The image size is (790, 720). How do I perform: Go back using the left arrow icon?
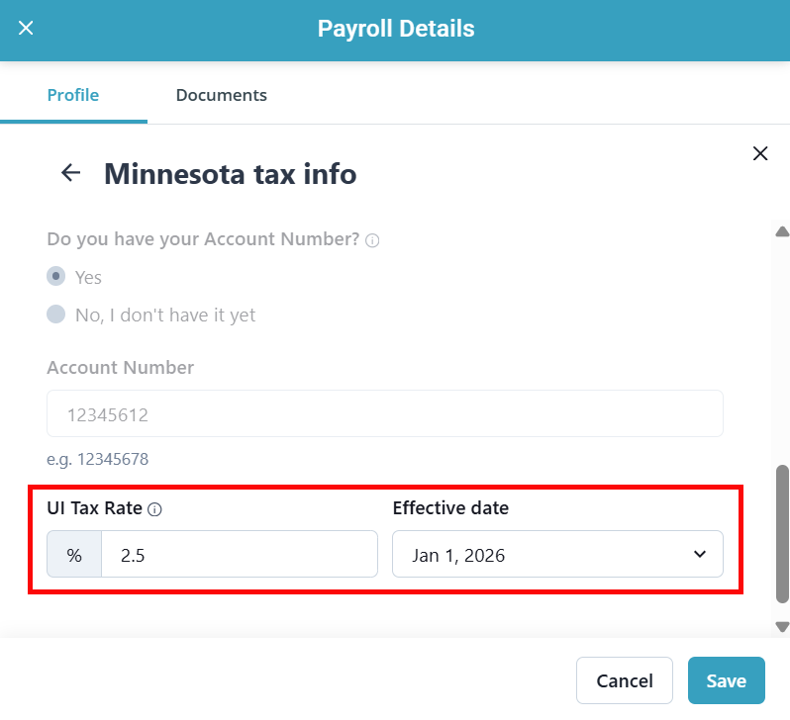(70, 174)
